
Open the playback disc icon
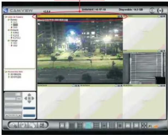click(x=23, y=125)
